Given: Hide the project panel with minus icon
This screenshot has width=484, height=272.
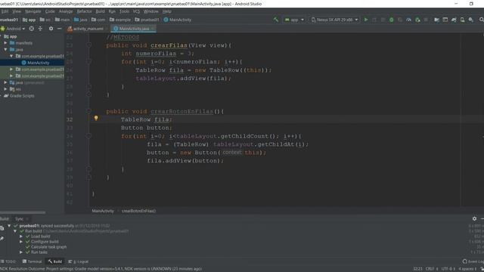Looking at the screenshot, I should pos(59,29).
